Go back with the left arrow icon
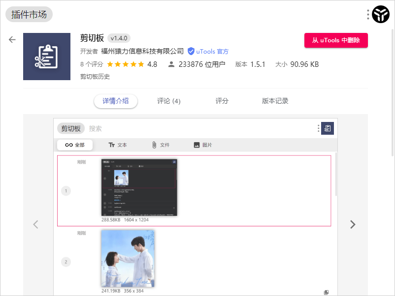Image resolution: width=395 pixels, height=296 pixels. (12, 40)
